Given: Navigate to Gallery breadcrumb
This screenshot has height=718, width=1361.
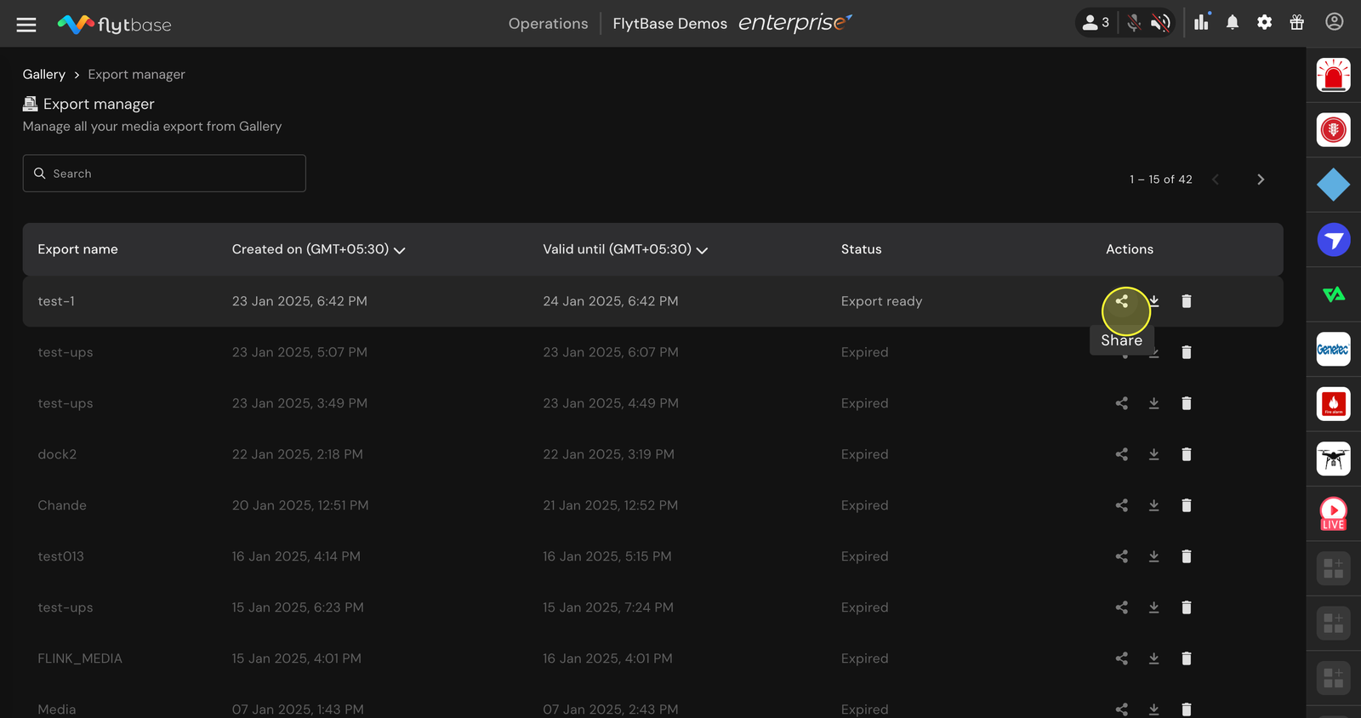Looking at the screenshot, I should tap(44, 75).
